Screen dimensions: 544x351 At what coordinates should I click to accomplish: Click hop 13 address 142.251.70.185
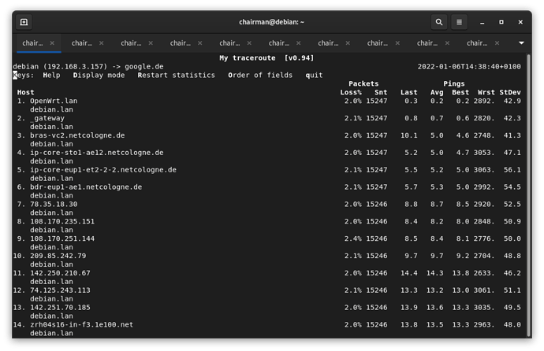point(60,308)
